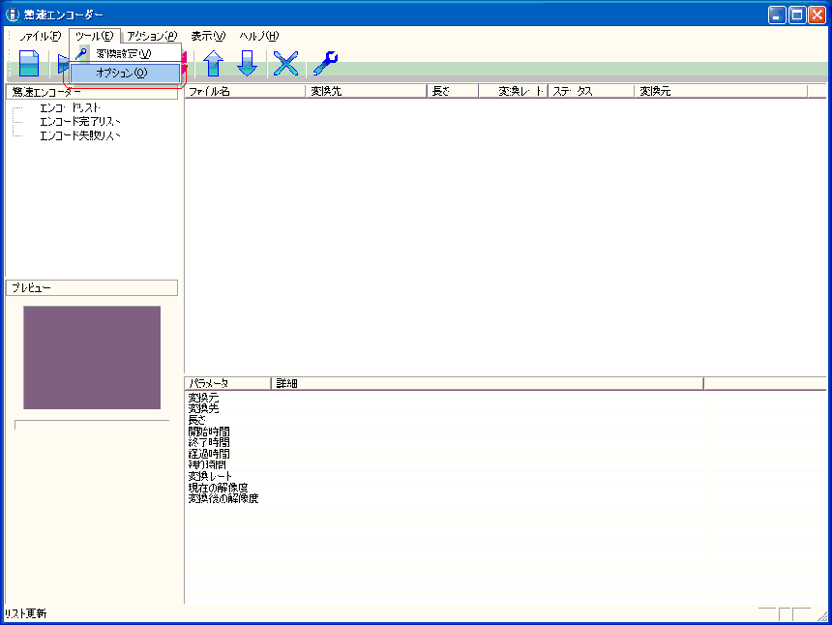Click the new file document toolbar icon

29,63
